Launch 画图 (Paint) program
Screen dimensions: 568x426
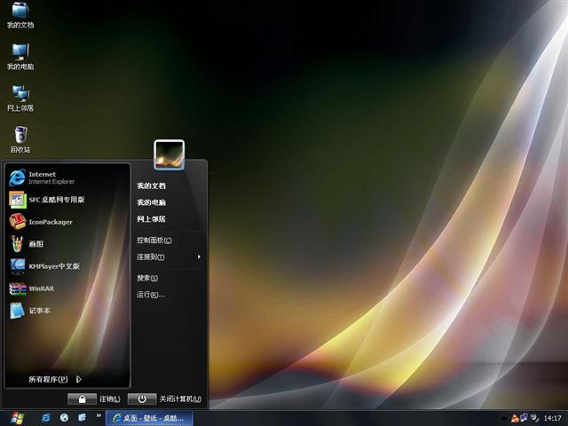[x=34, y=244]
